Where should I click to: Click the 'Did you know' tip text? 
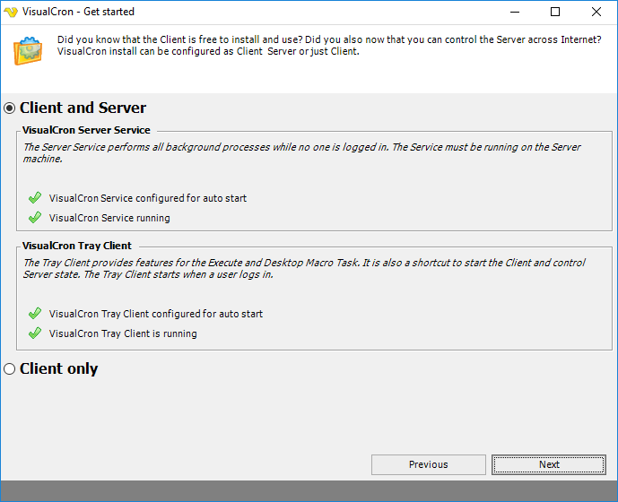click(329, 46)
